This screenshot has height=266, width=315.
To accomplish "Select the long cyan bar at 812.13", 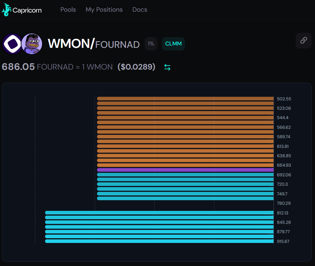I will (x=159, y=213).
